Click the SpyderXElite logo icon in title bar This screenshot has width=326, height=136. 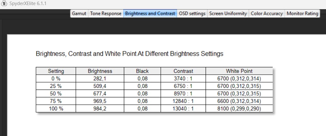tap(4, 4)
